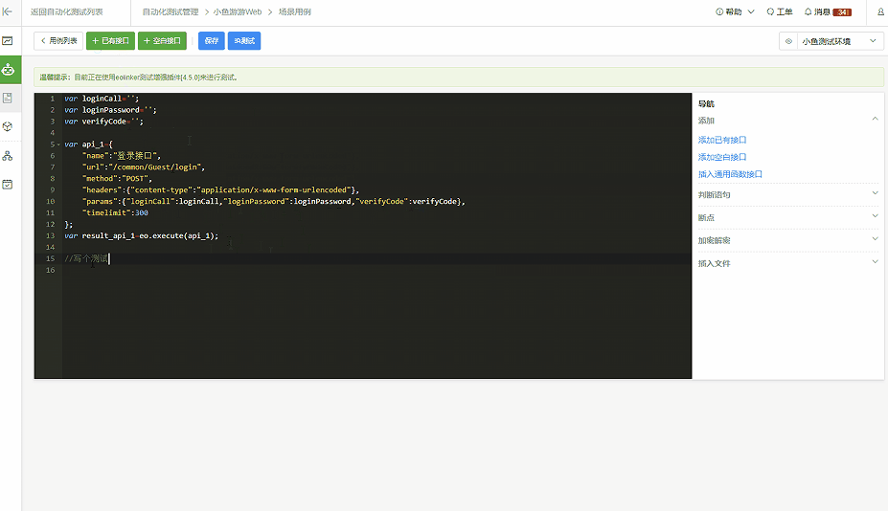Click the user profile icon
Image resolution: width=888 pixels, height=511 pixels.
coord(880,11)
